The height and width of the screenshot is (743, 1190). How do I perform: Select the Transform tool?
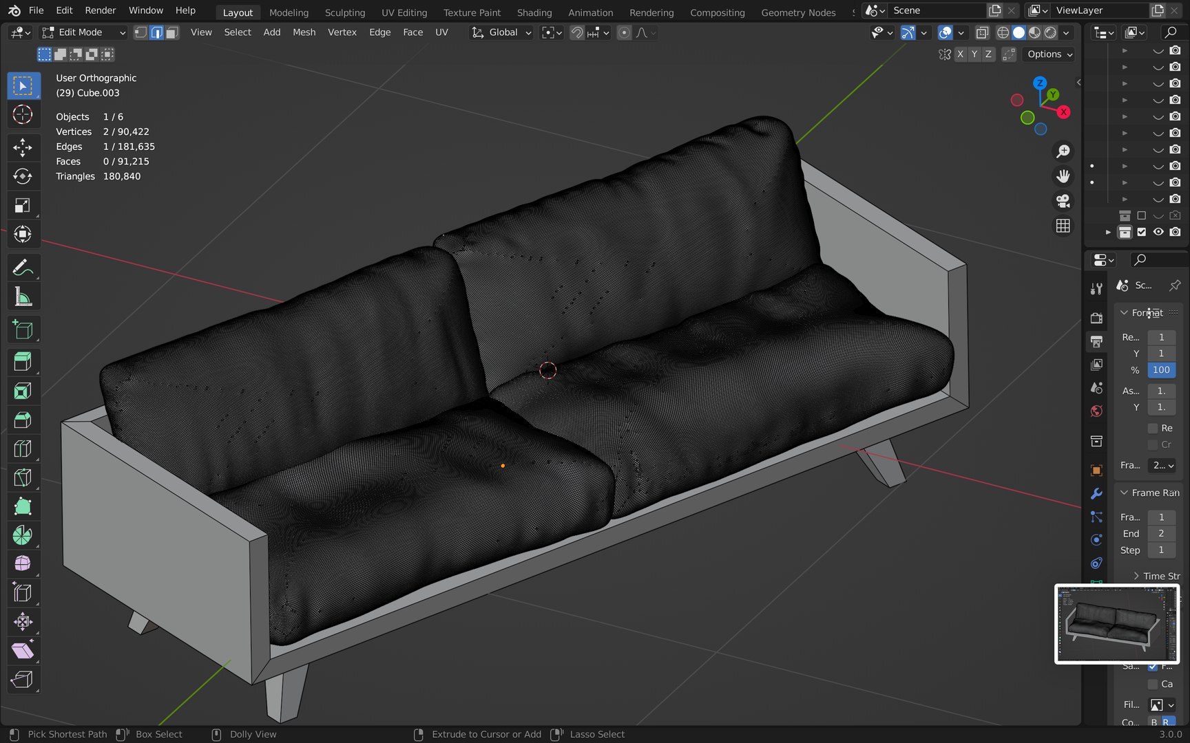click(x=23, y=234)
